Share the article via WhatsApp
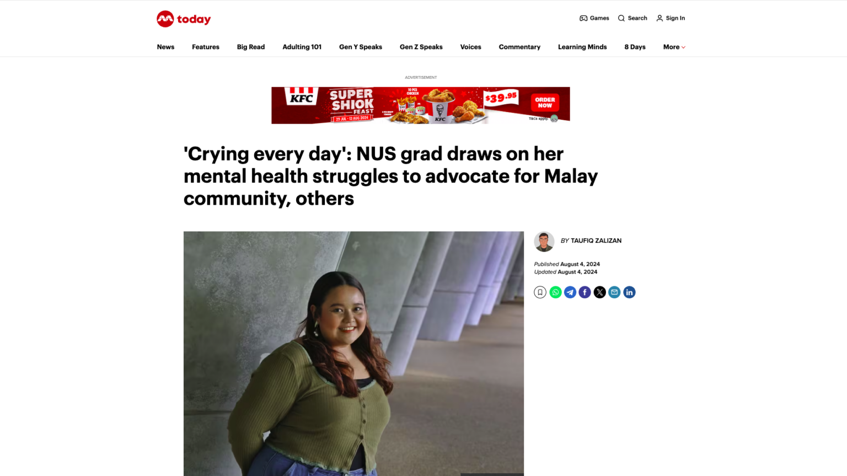This screenshot has width=847, height=476. (555, 292)
